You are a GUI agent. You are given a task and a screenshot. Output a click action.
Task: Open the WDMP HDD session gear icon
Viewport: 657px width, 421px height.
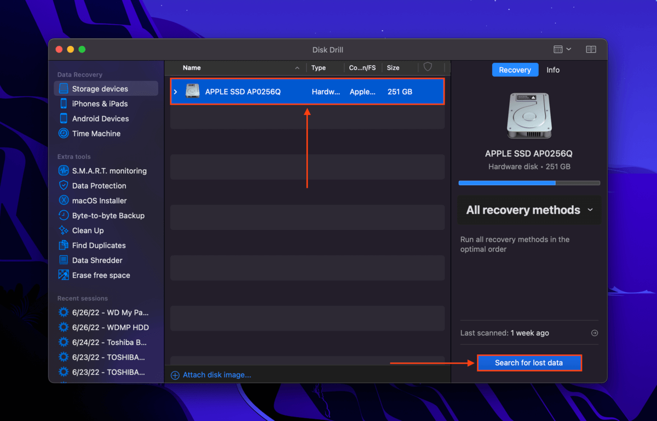click(64, 327)
